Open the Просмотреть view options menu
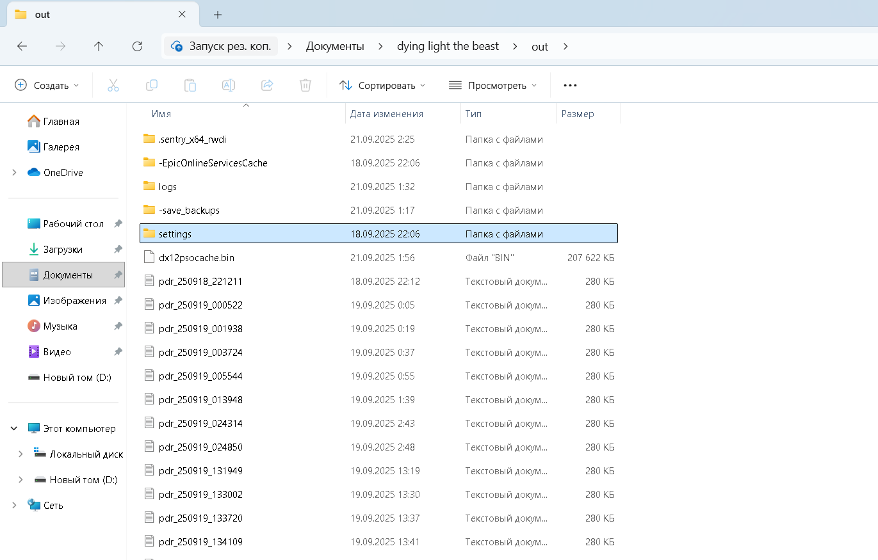Viewport: 878px width, 560px height. [x=493, y=85]
